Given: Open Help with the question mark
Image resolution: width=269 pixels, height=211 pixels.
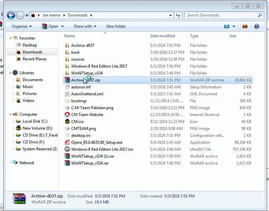Looking at the screenshot, I should (257, 26).
